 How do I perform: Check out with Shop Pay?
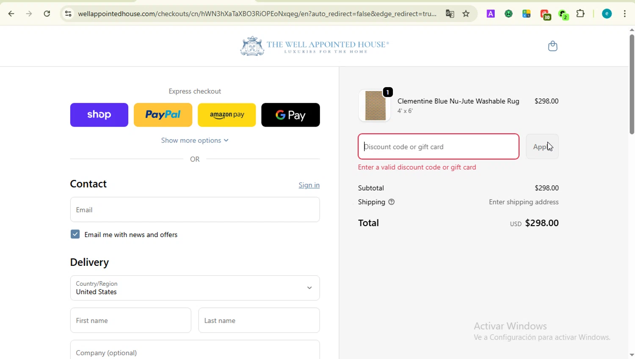point(99,115)
